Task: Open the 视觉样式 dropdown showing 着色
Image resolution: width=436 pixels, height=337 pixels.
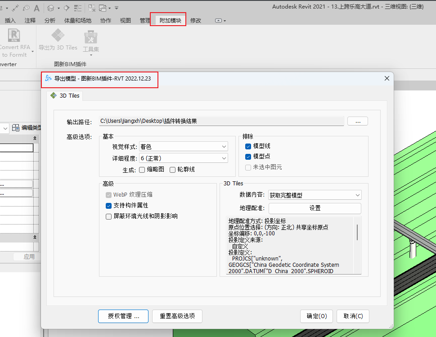Action: (183, 146)
